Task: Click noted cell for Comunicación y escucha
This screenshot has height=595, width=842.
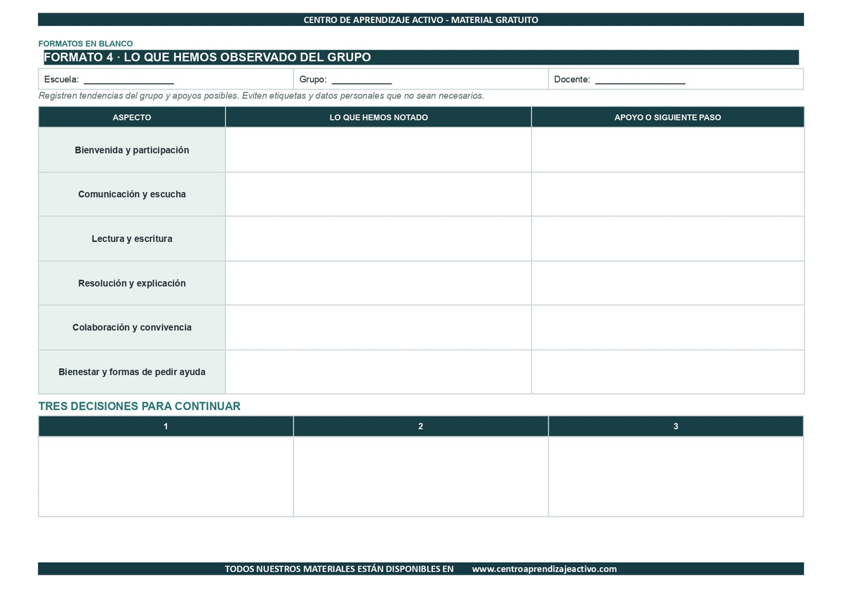Action: [x=378, y=194]
